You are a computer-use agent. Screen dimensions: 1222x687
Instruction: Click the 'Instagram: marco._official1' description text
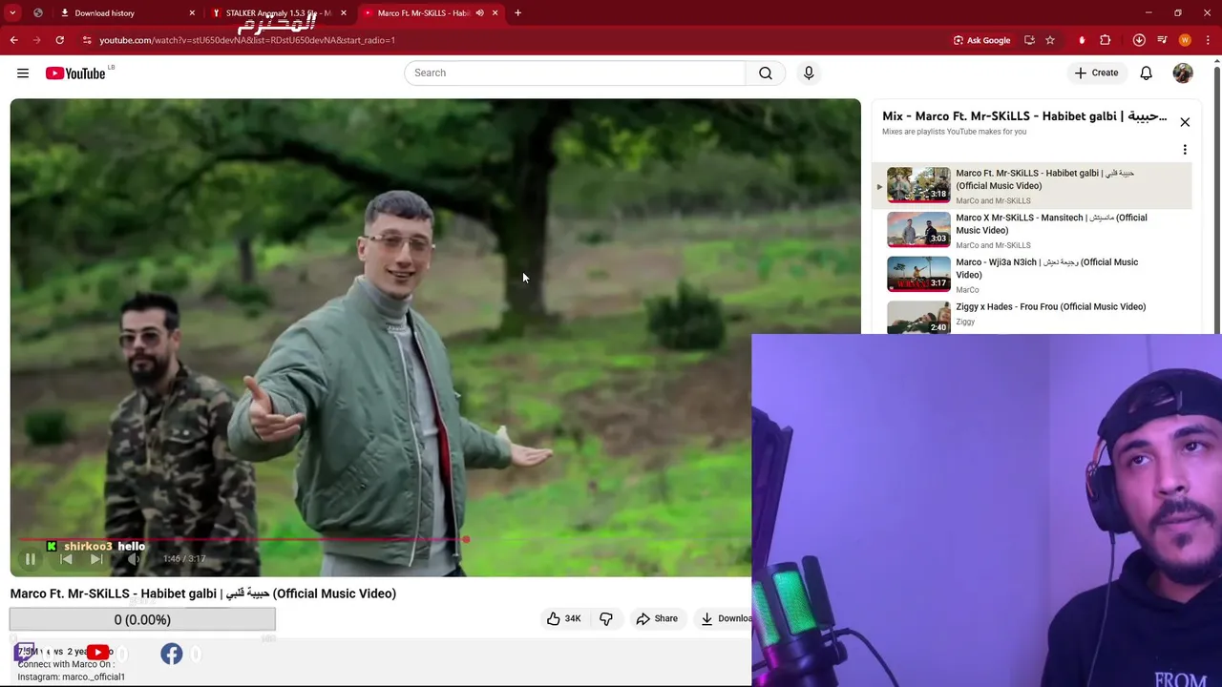tap(72, 677)
